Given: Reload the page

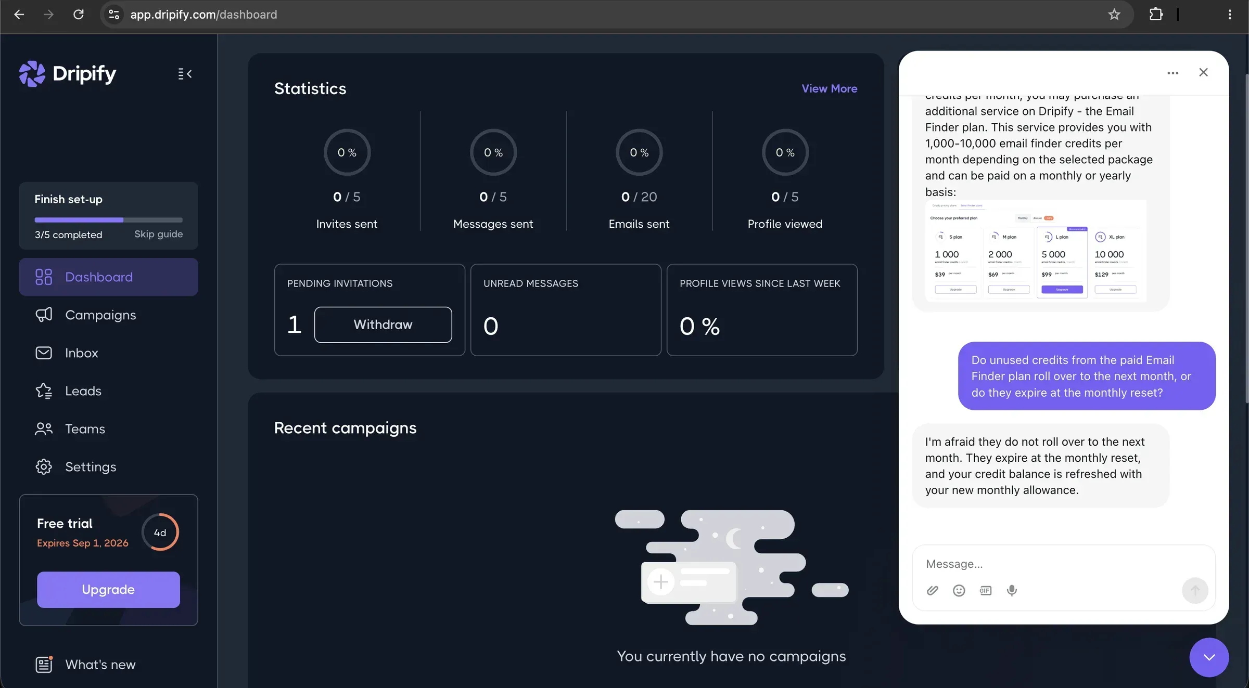Looking at the screenshot, I should pyautogui.click(x=78, y=15).
